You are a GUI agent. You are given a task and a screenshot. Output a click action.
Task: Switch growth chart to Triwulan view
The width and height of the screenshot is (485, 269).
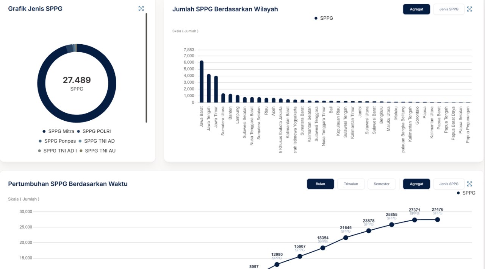(351, 184)
